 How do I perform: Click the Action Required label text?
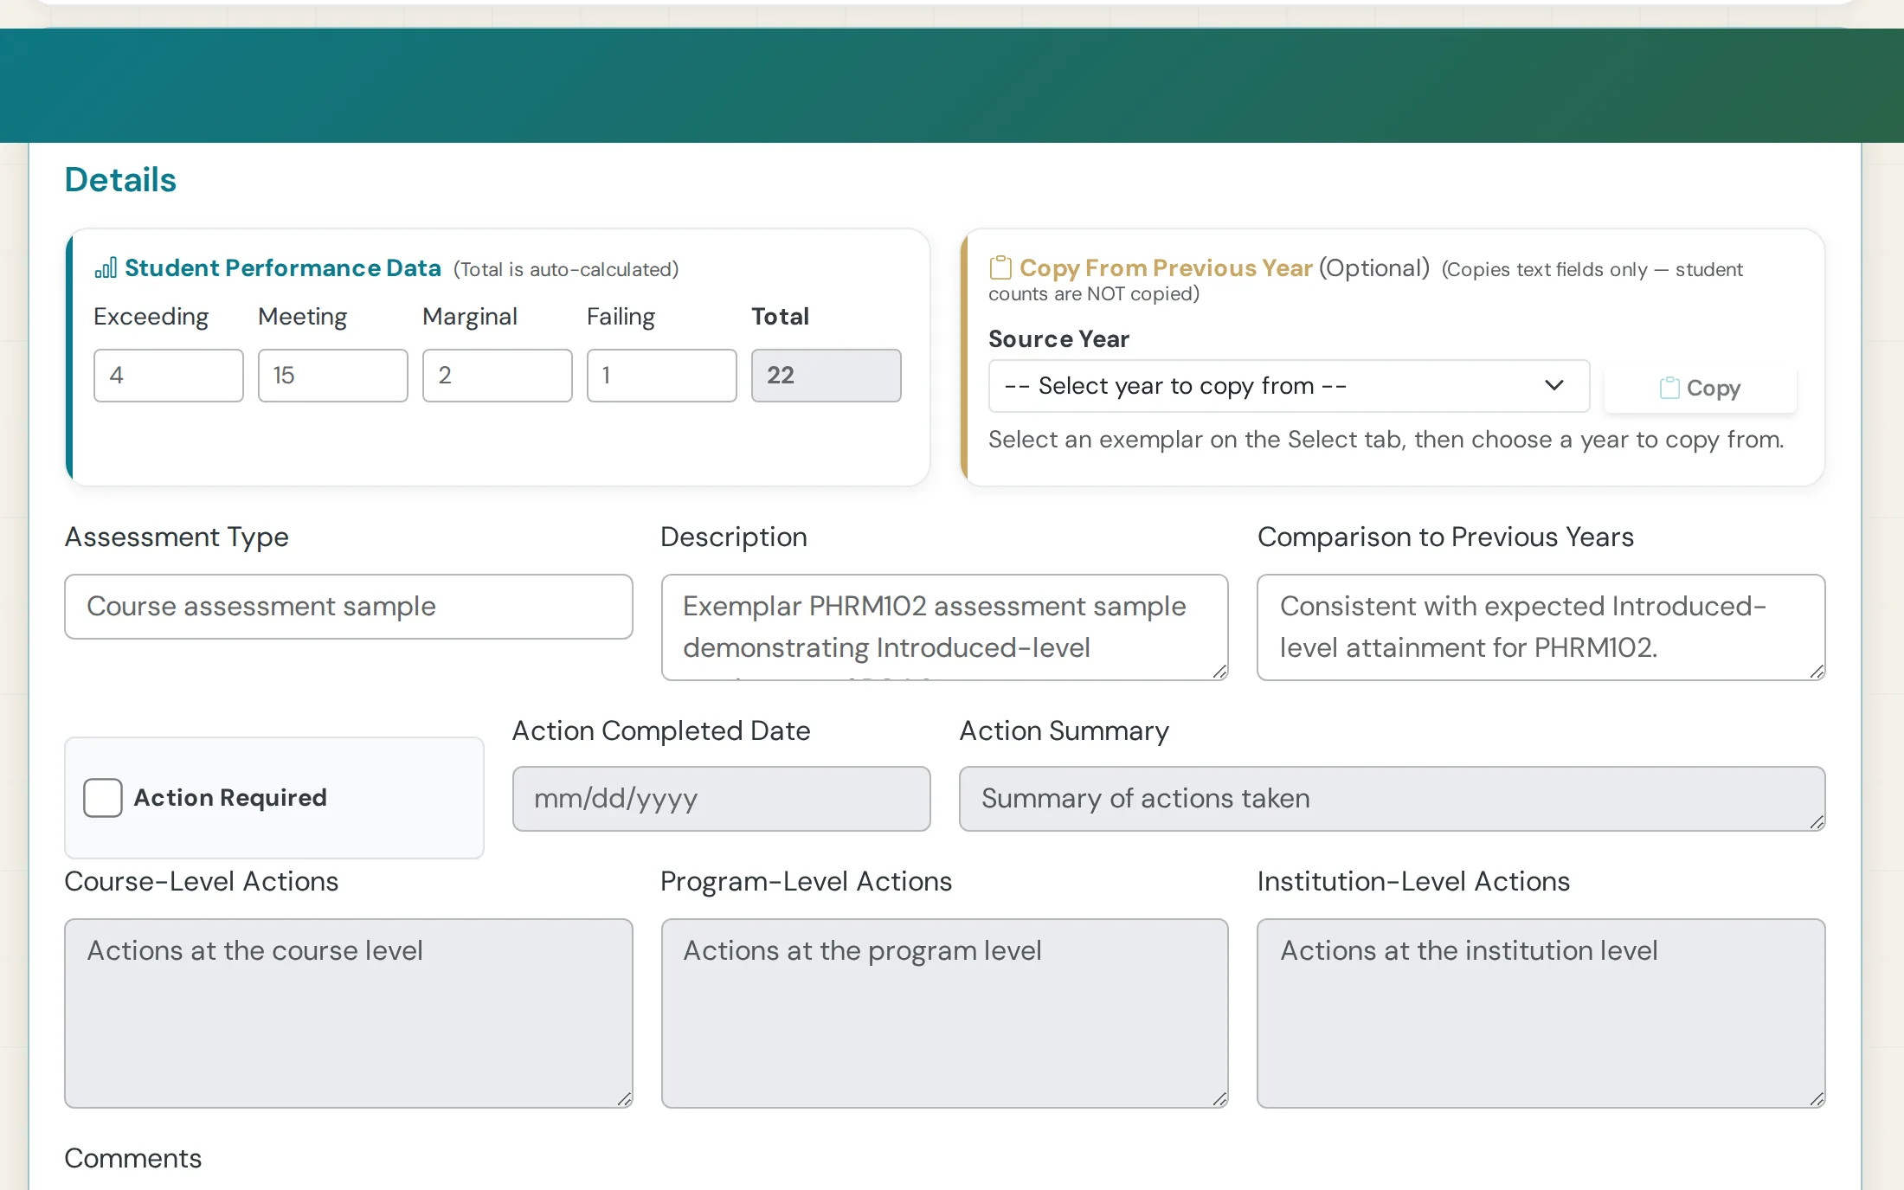coord(230,797)
